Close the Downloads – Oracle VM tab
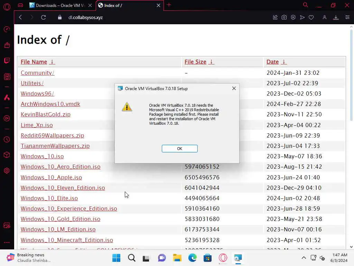 pyautogui.click(x=90, y=6)
